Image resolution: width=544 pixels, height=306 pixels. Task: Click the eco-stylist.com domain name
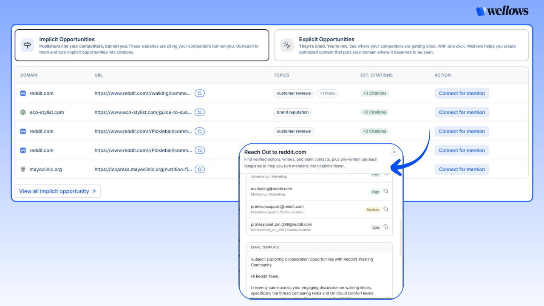click(47, 112)
